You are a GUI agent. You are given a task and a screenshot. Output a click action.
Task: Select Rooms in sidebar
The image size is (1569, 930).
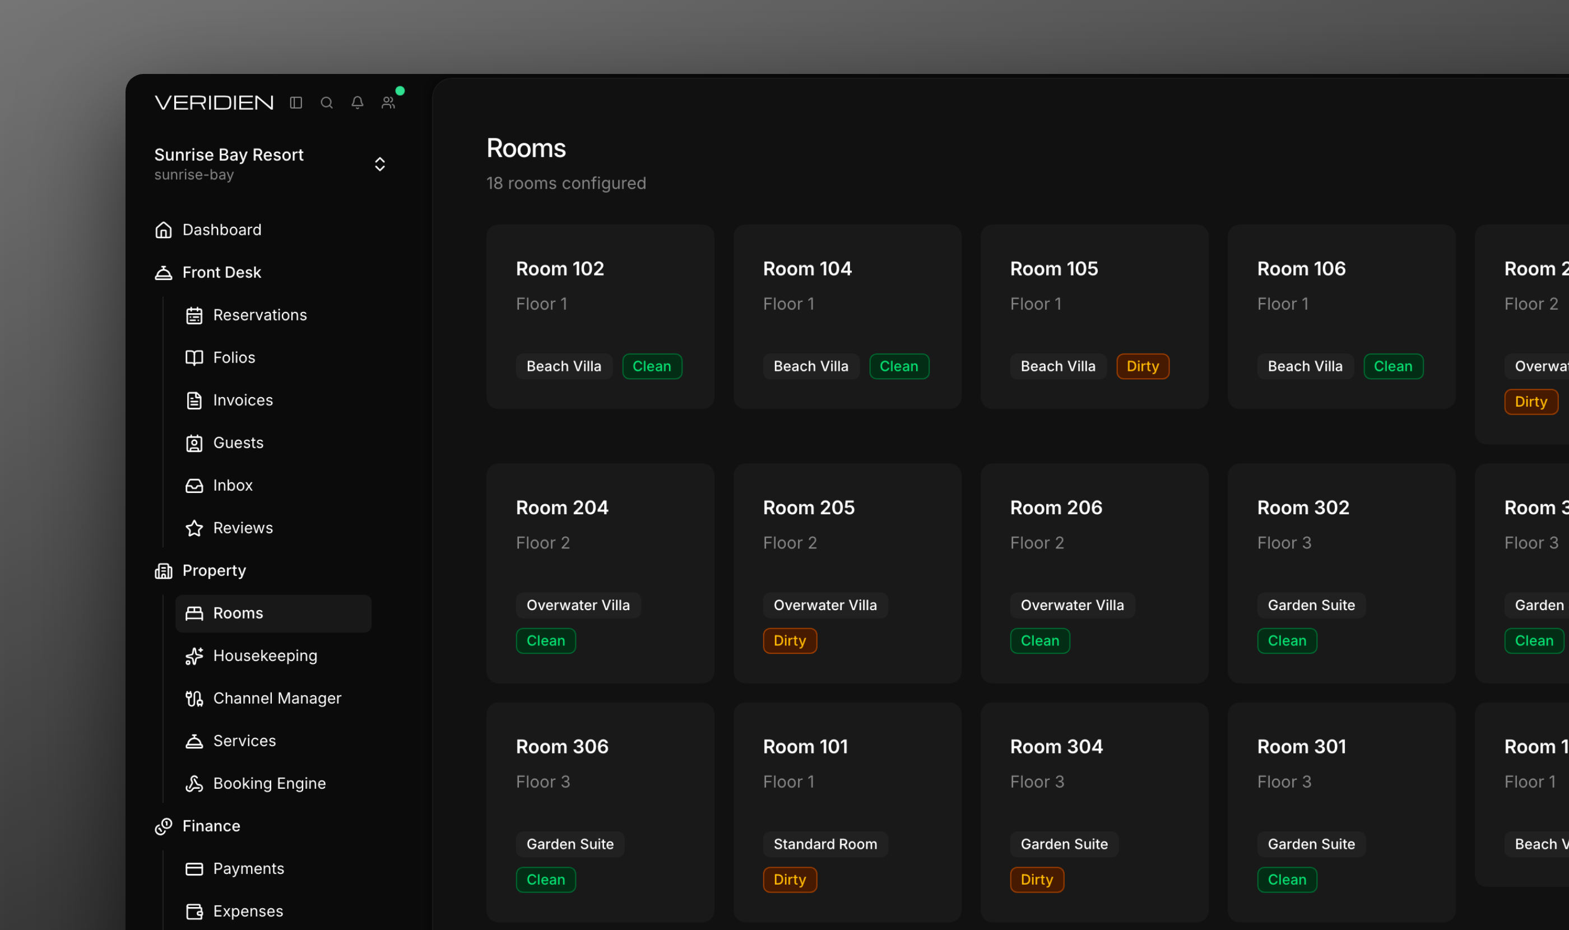(273, 613)
